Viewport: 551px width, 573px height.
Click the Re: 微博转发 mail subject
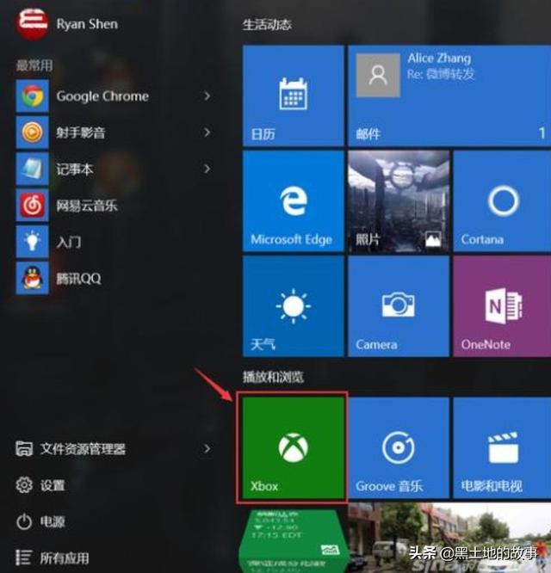point(441,74)
